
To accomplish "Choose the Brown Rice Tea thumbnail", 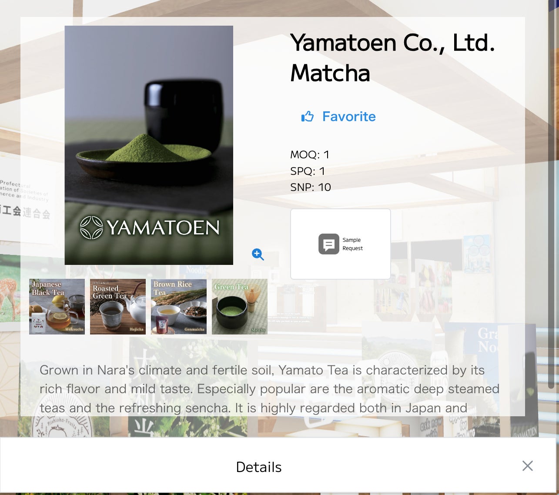I will 179,307.
